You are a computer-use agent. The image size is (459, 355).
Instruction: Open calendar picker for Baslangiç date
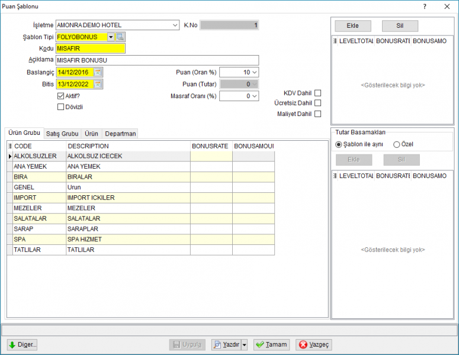click(x=98, y=72)
